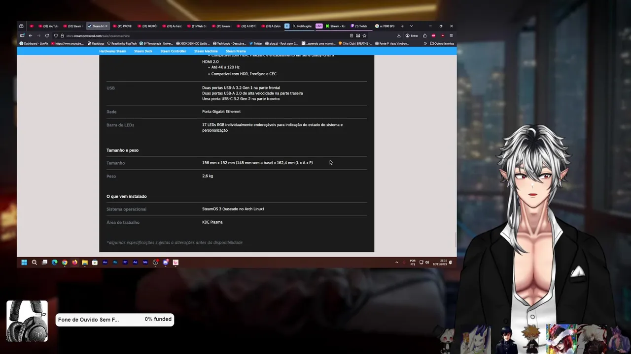This screenshot has width=631, height=354.
Task: Launch After Effects from the taskbar
Action: click(x=135, y=263)
